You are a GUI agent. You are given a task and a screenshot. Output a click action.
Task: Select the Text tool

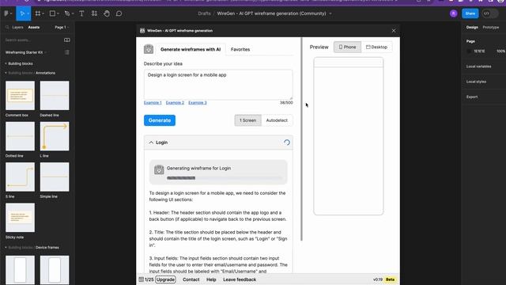[81, 13]
